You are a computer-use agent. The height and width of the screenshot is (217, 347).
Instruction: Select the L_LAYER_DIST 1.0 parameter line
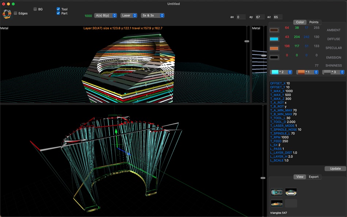(283, 153)
